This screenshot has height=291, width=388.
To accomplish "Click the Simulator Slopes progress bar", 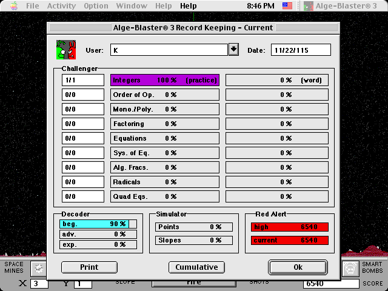I will pos(193,241).
